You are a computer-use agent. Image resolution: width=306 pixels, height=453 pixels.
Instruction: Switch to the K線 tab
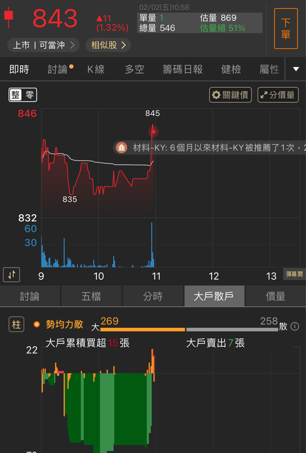pos(96,69)
